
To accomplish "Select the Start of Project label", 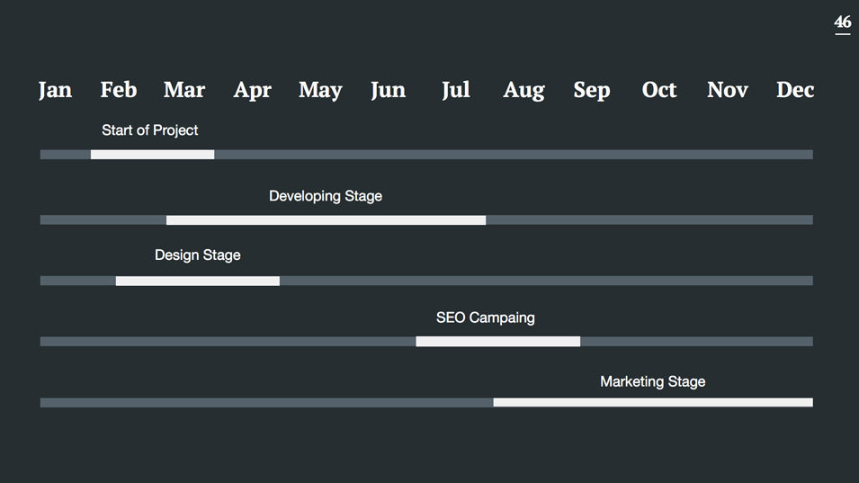I will click(x=150, y=130).
